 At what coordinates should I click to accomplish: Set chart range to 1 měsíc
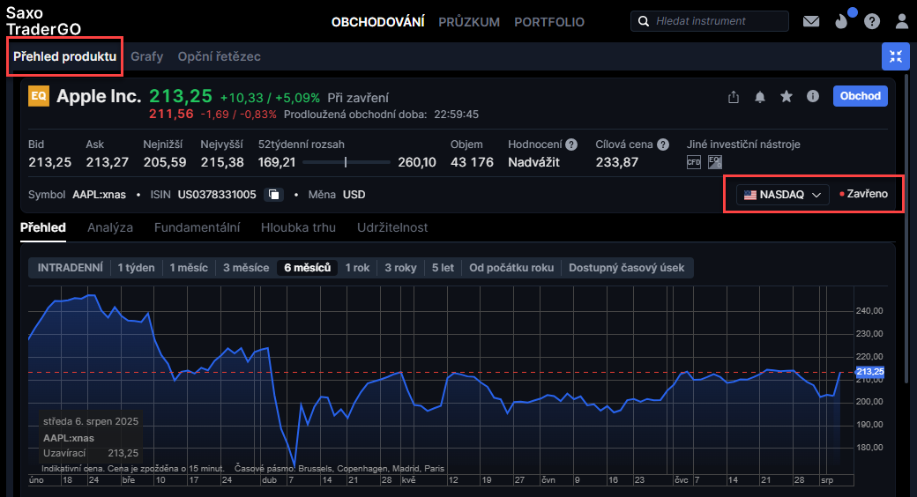tap(189, 268)
